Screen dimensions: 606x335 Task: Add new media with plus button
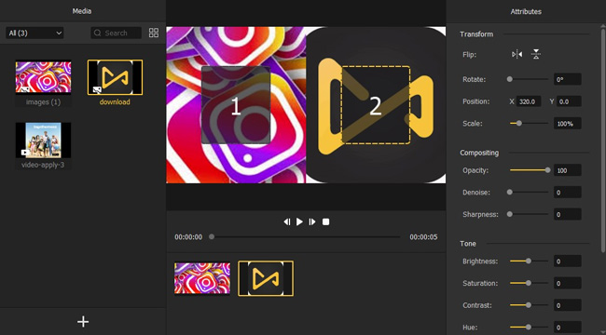[x=83, y=321]
